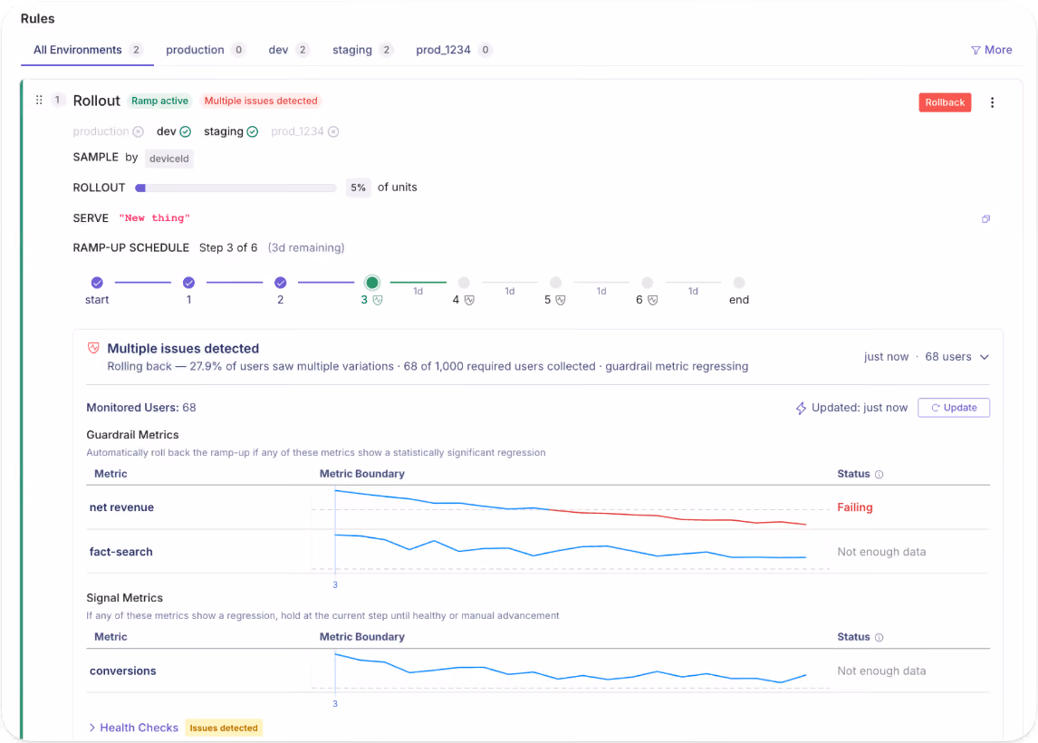1038x743 pixels.
Task: Click the Guardrail Metrics Status info icon
Action: click(879, 474)
